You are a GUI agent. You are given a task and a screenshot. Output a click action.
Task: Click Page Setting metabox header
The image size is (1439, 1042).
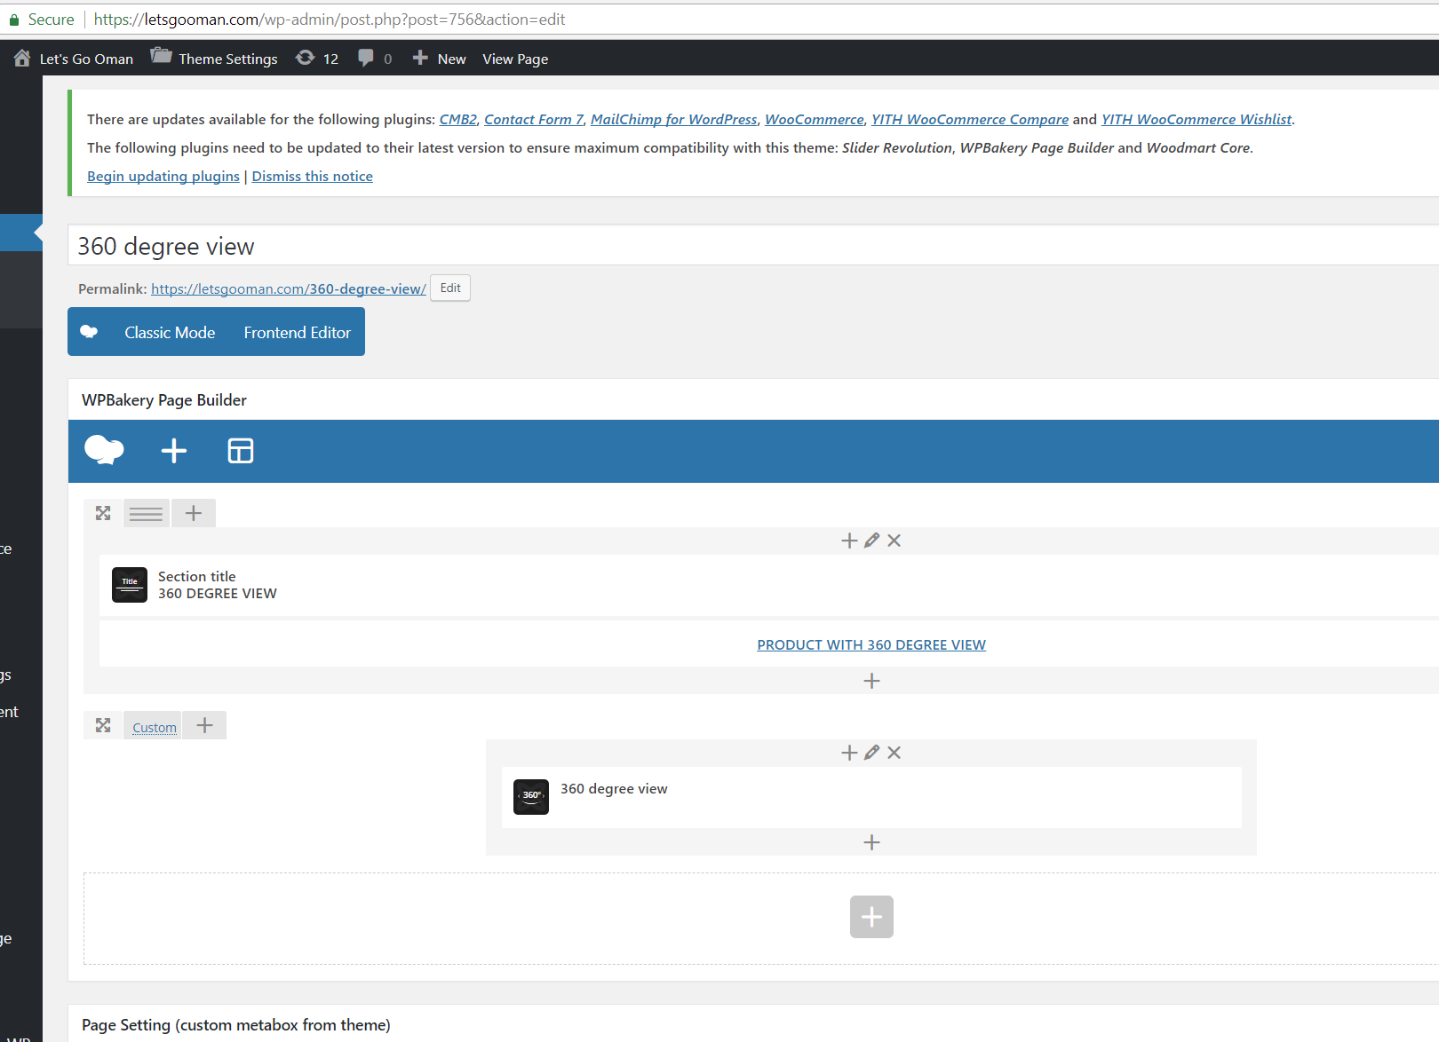pyautogui.click(x=753, y=1025)
